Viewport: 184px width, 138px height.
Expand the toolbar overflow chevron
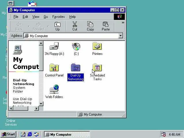point(123,22)
